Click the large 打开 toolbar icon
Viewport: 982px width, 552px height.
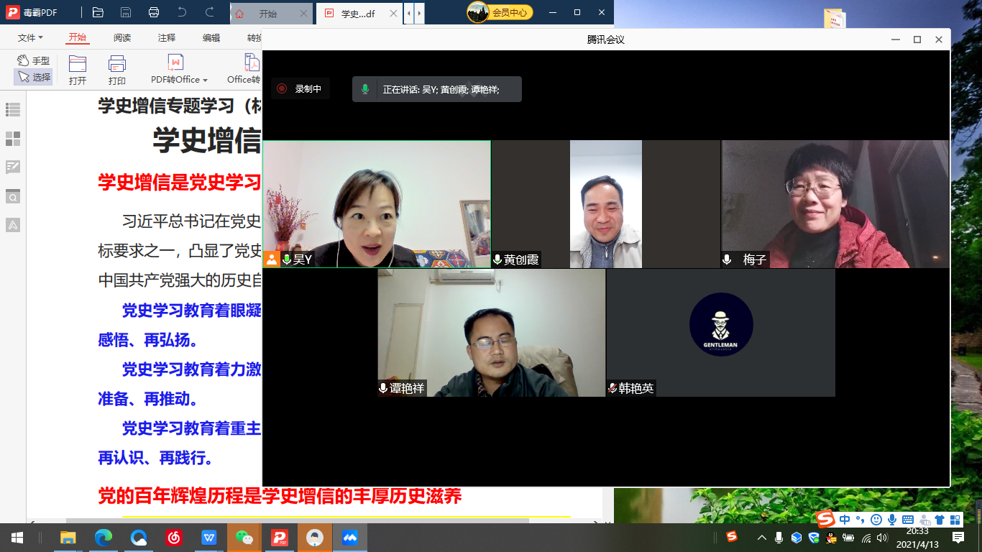[78, 70]
